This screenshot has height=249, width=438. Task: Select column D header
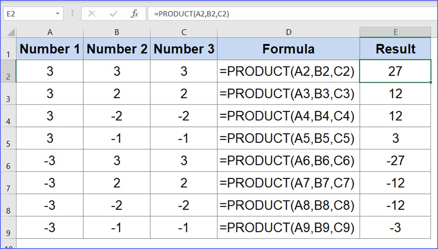(288, 32)
